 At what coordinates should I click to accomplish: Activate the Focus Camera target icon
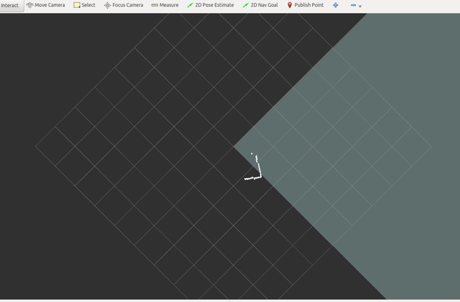(x=107, y=5)
